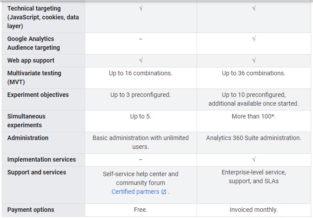Viewport: 313px width, 218px height.
Task: Click the 'Up to 3 preconfigured.' text
Action: coord(141,95)
